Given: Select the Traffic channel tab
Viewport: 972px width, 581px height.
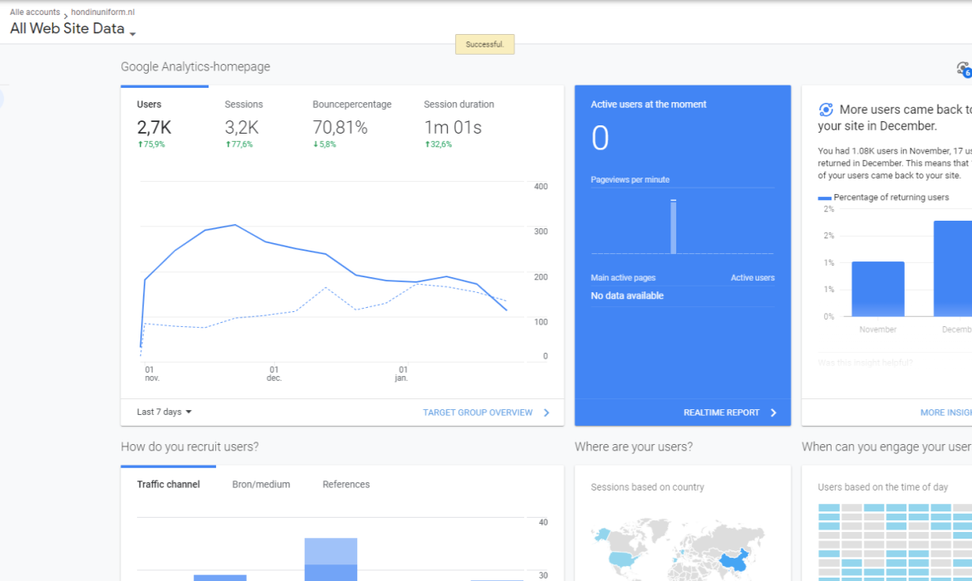Looking at the screenshot, I should pyautogui.click(x=168, y=485).
